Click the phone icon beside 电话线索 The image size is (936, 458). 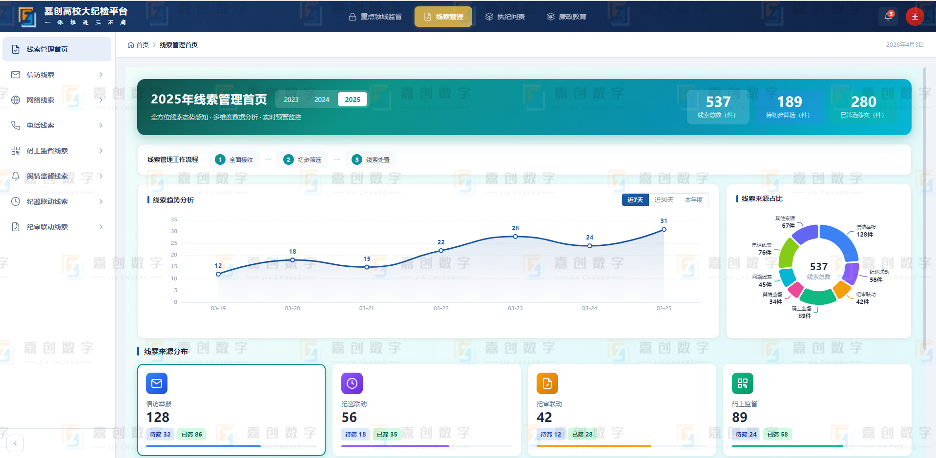(16, 125)
